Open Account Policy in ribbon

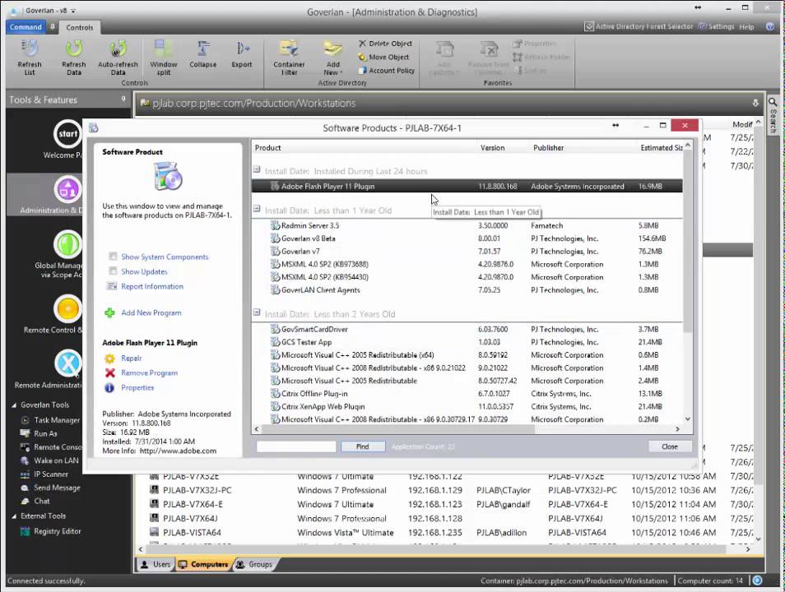386,71
